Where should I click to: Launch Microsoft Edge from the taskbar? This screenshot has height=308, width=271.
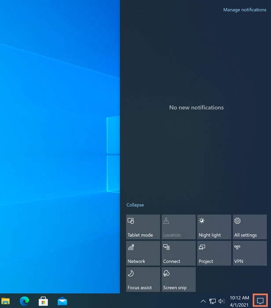[x=24, y=301]
